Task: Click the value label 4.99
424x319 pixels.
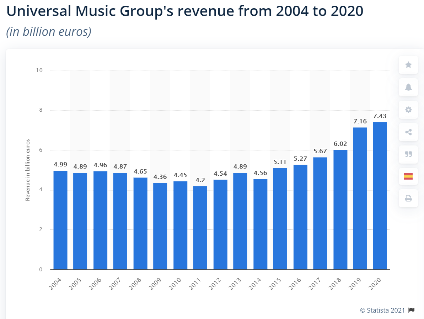Action: point(60,165)
